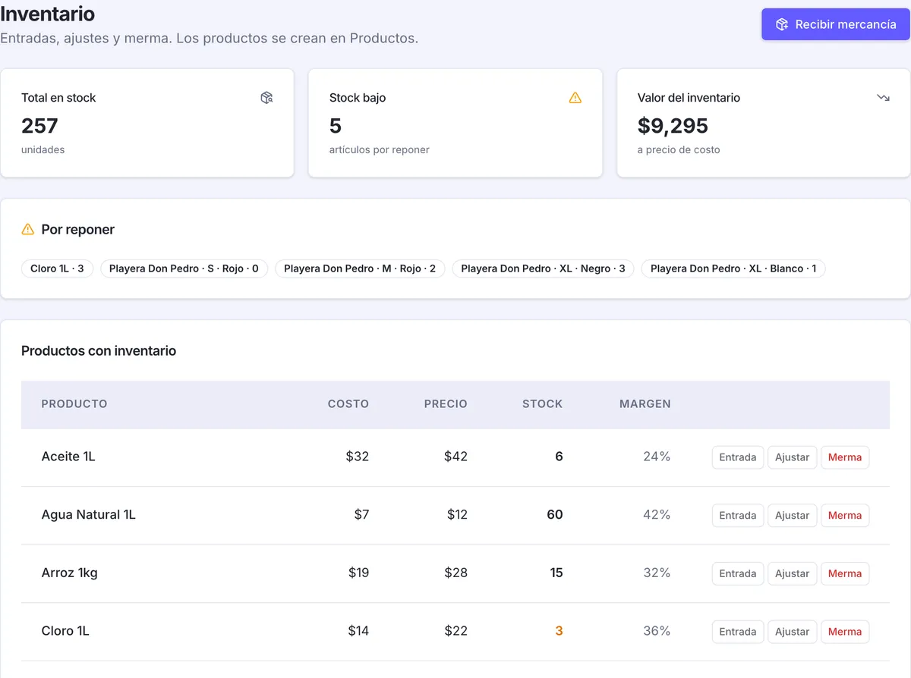This screenshot has height=678, width=911.
Task: Click Entrada for Arroz 1kg
Action: click(x=738, y=573)
